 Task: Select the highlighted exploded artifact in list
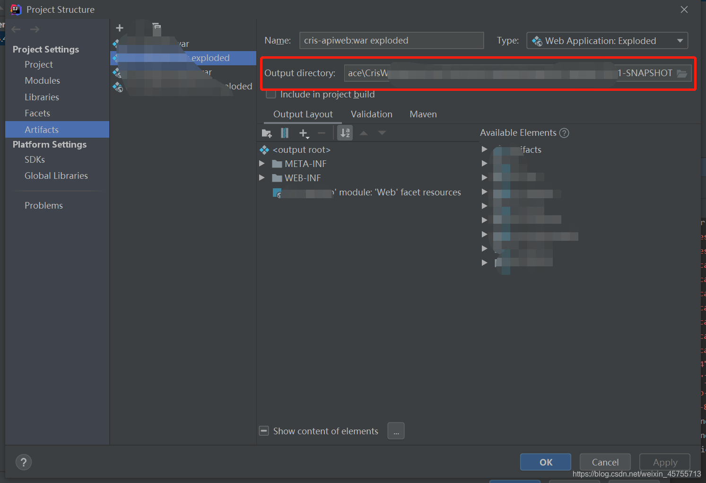[183, 58]
